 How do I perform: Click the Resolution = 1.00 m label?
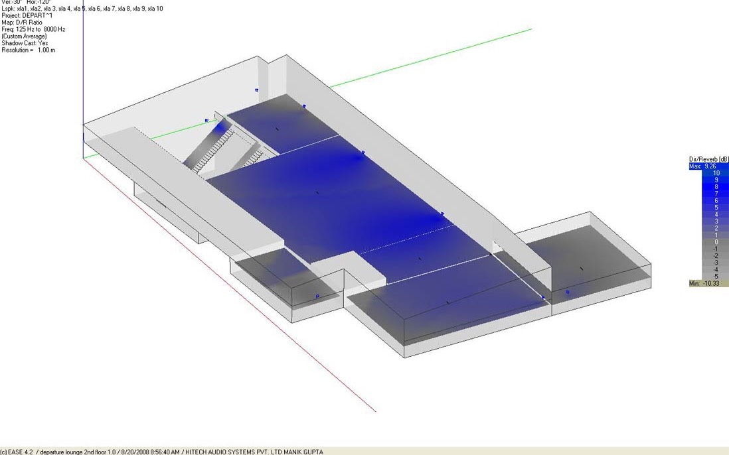(x=27, y=50)
